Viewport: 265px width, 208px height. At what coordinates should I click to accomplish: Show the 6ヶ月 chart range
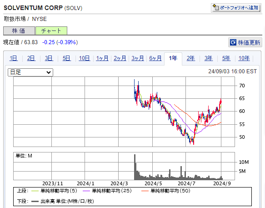click(x=155, y=58)
